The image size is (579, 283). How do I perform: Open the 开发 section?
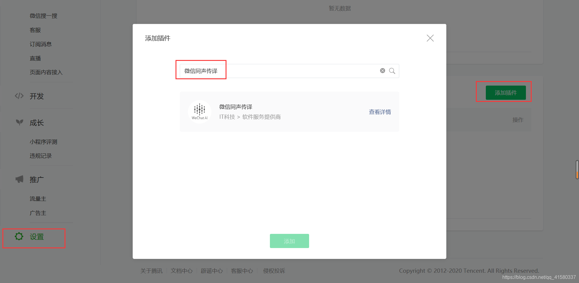(37, 96)
